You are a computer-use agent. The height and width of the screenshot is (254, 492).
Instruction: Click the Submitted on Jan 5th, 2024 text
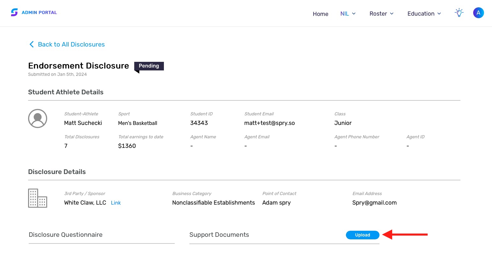(57, 74)
